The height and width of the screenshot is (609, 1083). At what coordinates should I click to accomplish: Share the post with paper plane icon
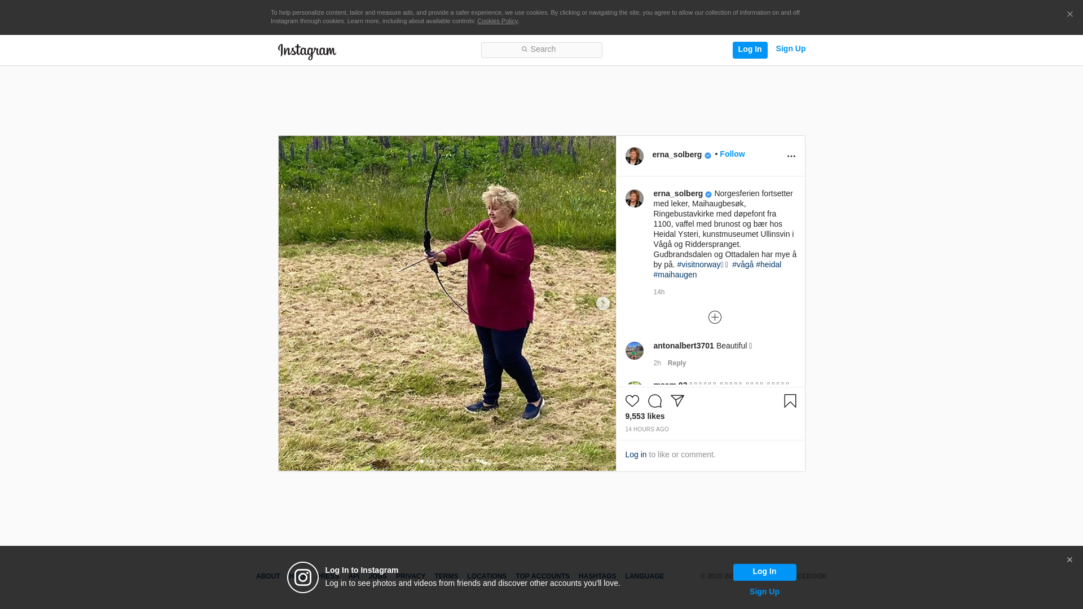pos(677,401)
